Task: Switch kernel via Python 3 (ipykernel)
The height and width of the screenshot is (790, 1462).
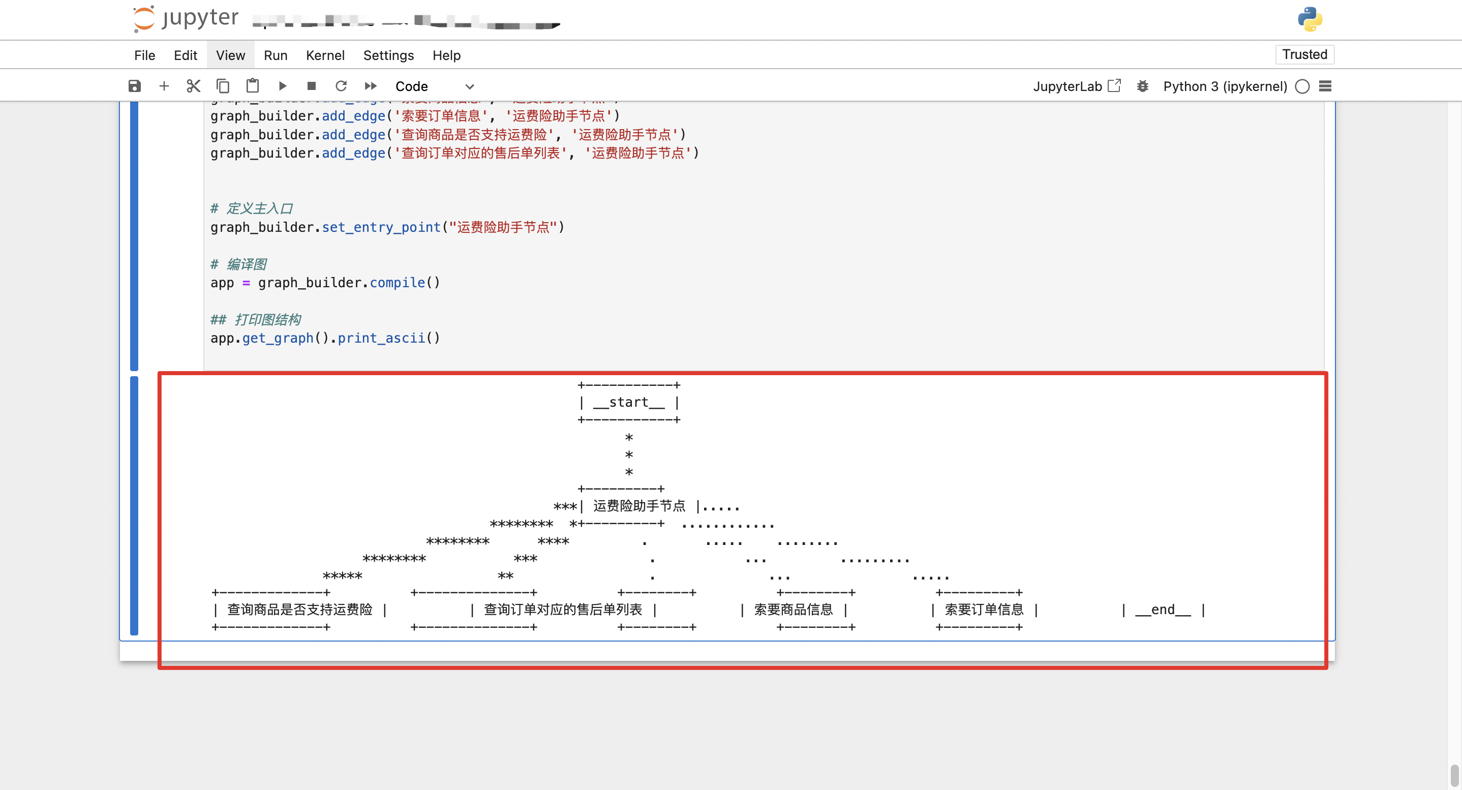Action: [x=1225, y=86]
